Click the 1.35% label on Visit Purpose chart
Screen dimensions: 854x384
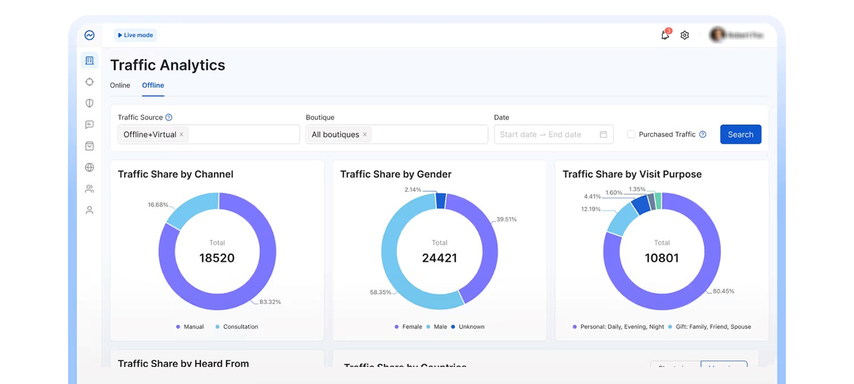coord(638,189)
